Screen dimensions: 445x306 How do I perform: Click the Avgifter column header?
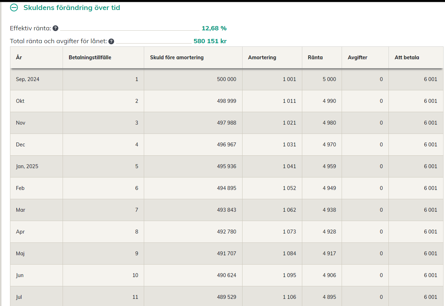pos(357,57)
